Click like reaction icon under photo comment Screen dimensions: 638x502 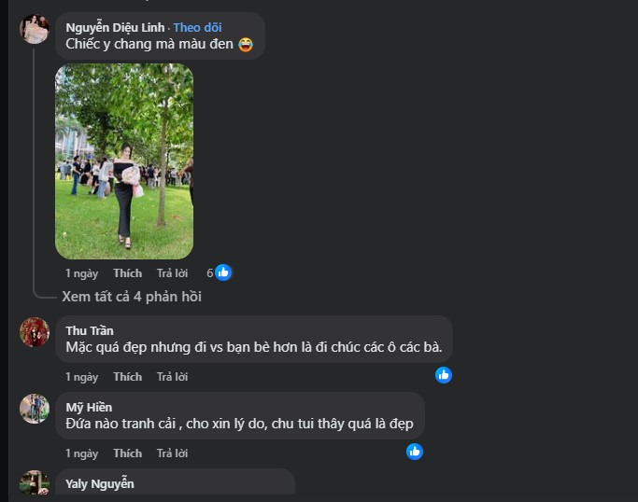[x=223, y=272]
